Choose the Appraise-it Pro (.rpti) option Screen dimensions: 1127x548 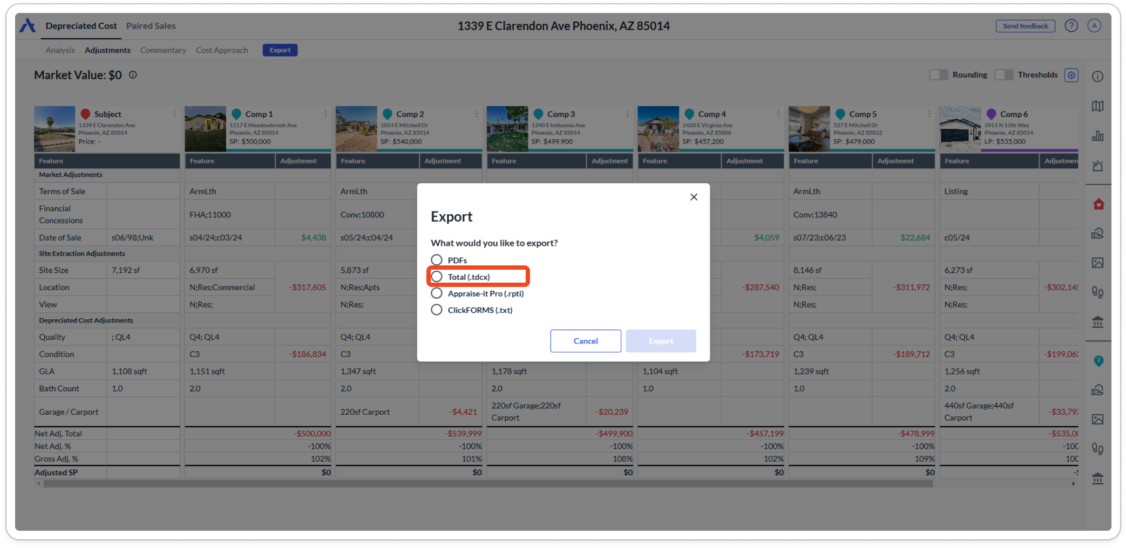(x=437, y=293)
